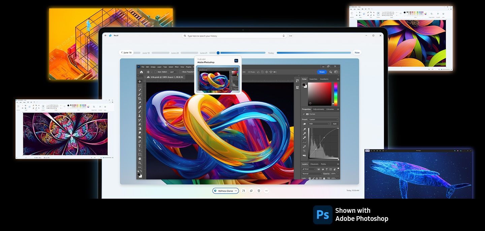Go back with Recall back arrow
Image resolution: width=485 pixels, height=231 pixels.
point(105,35)
